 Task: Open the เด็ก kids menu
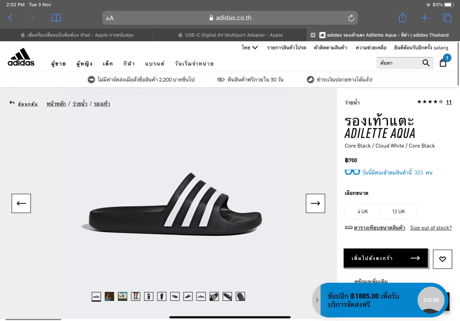click(108, 63)
